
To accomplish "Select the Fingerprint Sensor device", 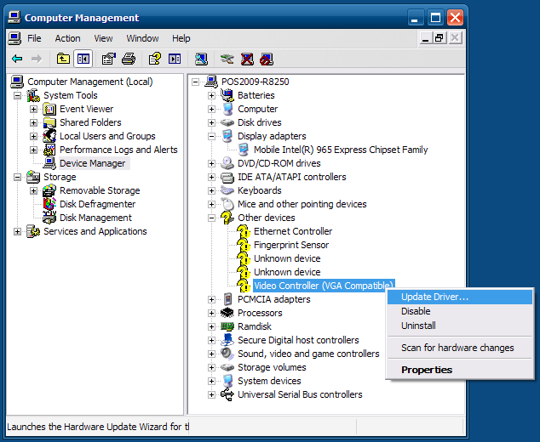I will [290, 245].
